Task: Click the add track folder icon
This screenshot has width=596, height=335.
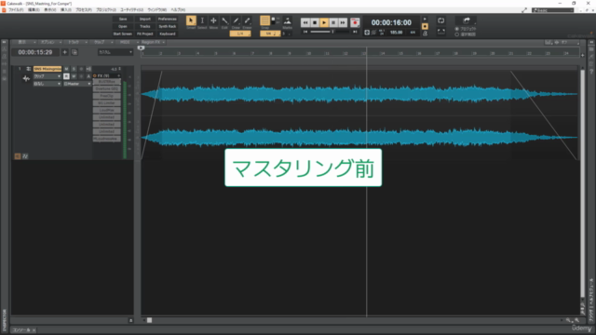Action: [x=74, y=52]
